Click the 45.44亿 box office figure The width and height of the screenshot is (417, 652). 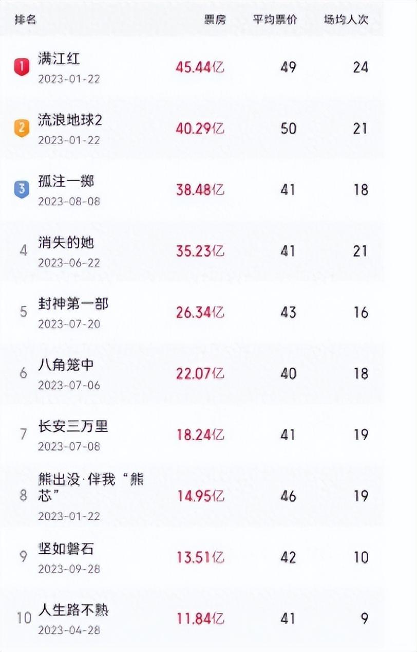(x=200, y=67)
